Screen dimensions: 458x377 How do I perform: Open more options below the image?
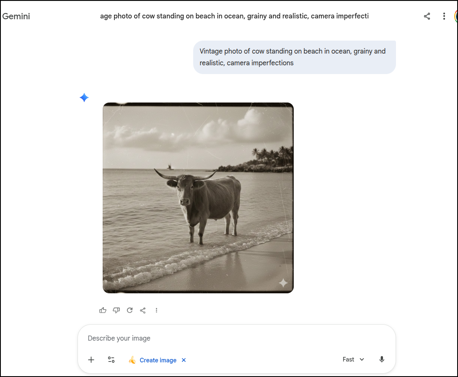point(156,310)
